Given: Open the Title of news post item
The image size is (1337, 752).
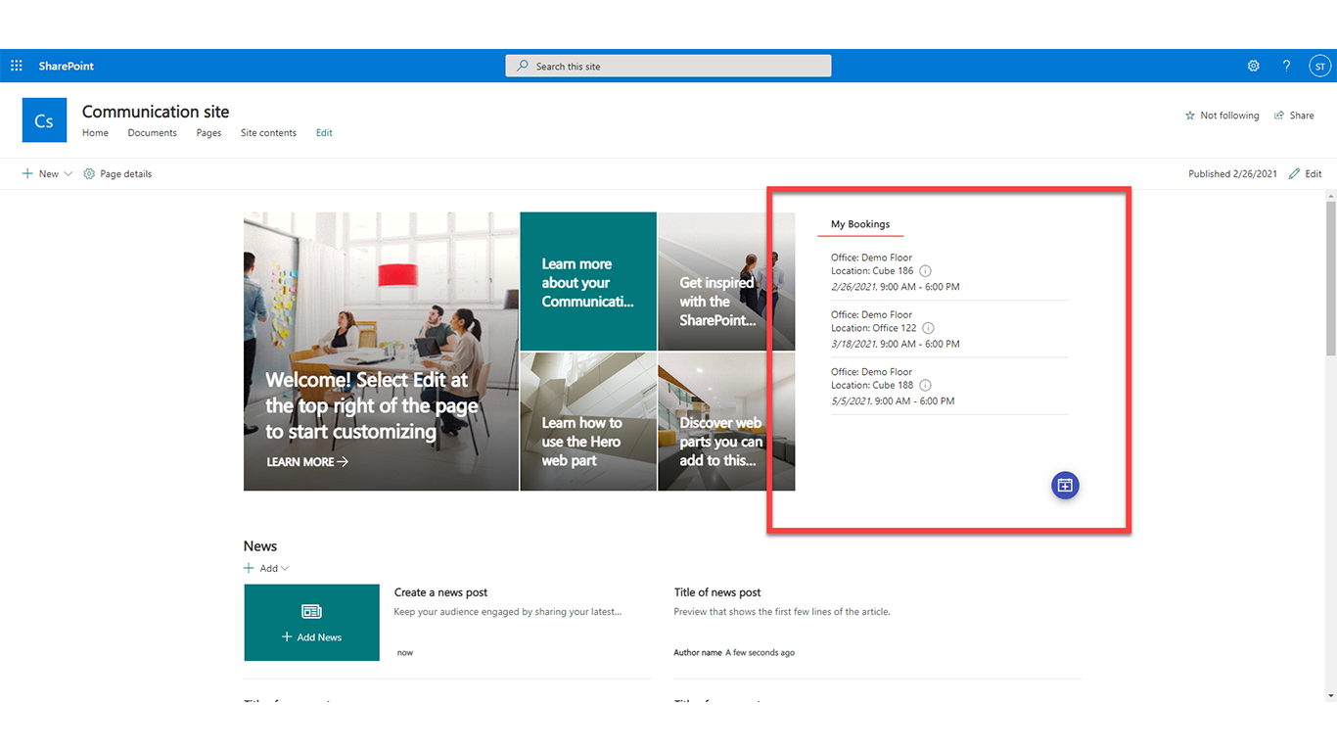Looking at the screenshot, I should coord(717,592).
